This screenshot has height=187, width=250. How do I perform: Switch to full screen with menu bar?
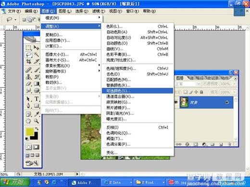(x=32, y=155)
